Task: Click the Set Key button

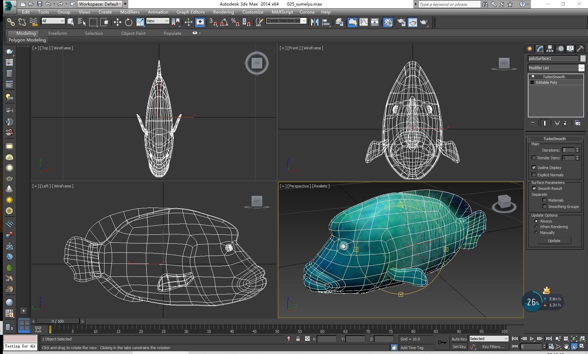Action: (x=459, y=347)
